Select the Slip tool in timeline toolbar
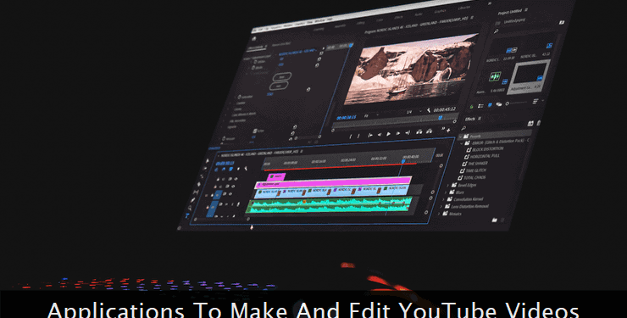The height and width of the screenshot is (318, 627). (x=196, y=192)
